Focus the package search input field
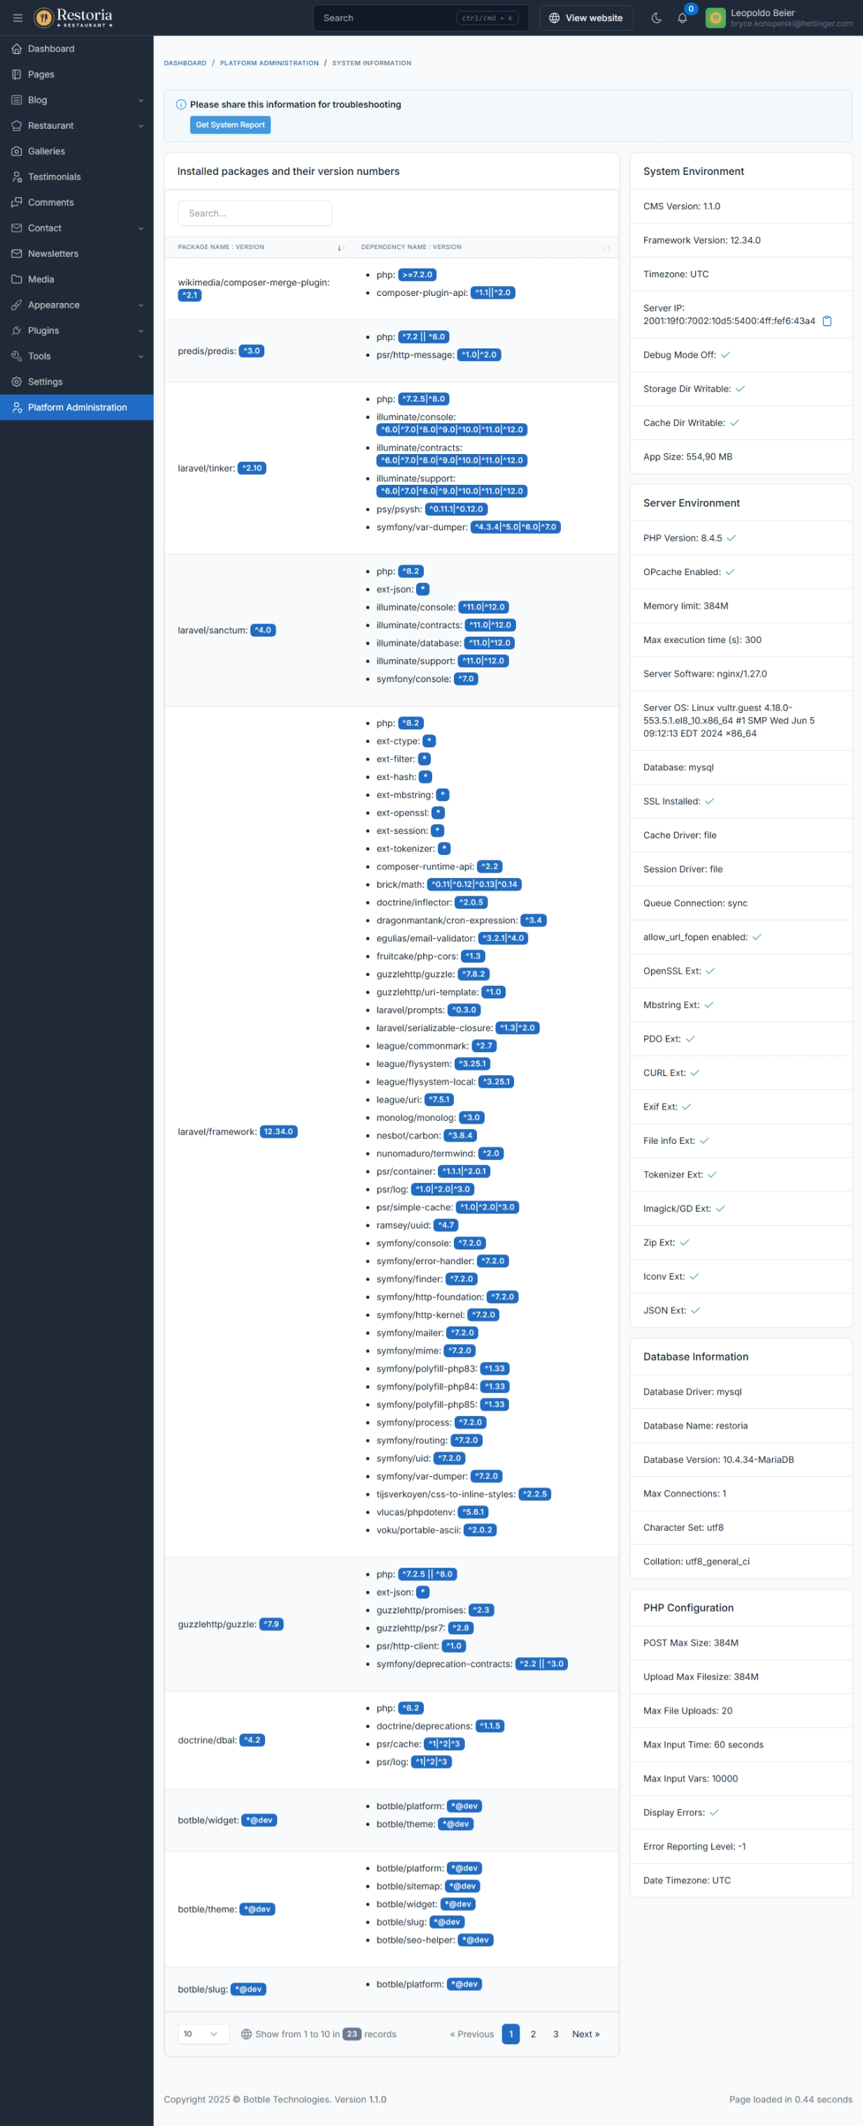The image size is (863, 2126). point(254,213)
